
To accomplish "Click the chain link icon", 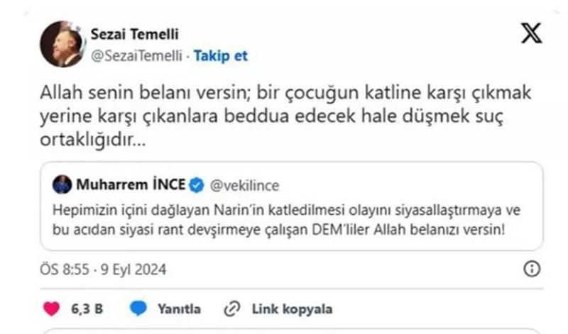I will pos(231,309).
